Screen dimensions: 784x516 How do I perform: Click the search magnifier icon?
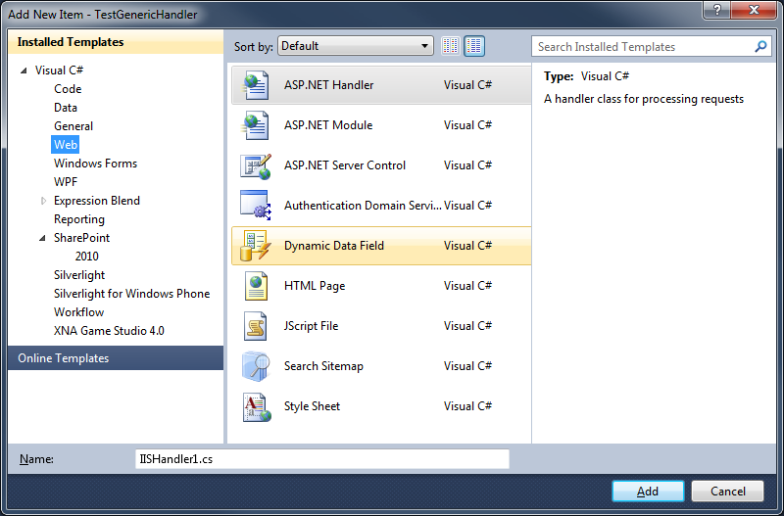click(x=760, y=46)
